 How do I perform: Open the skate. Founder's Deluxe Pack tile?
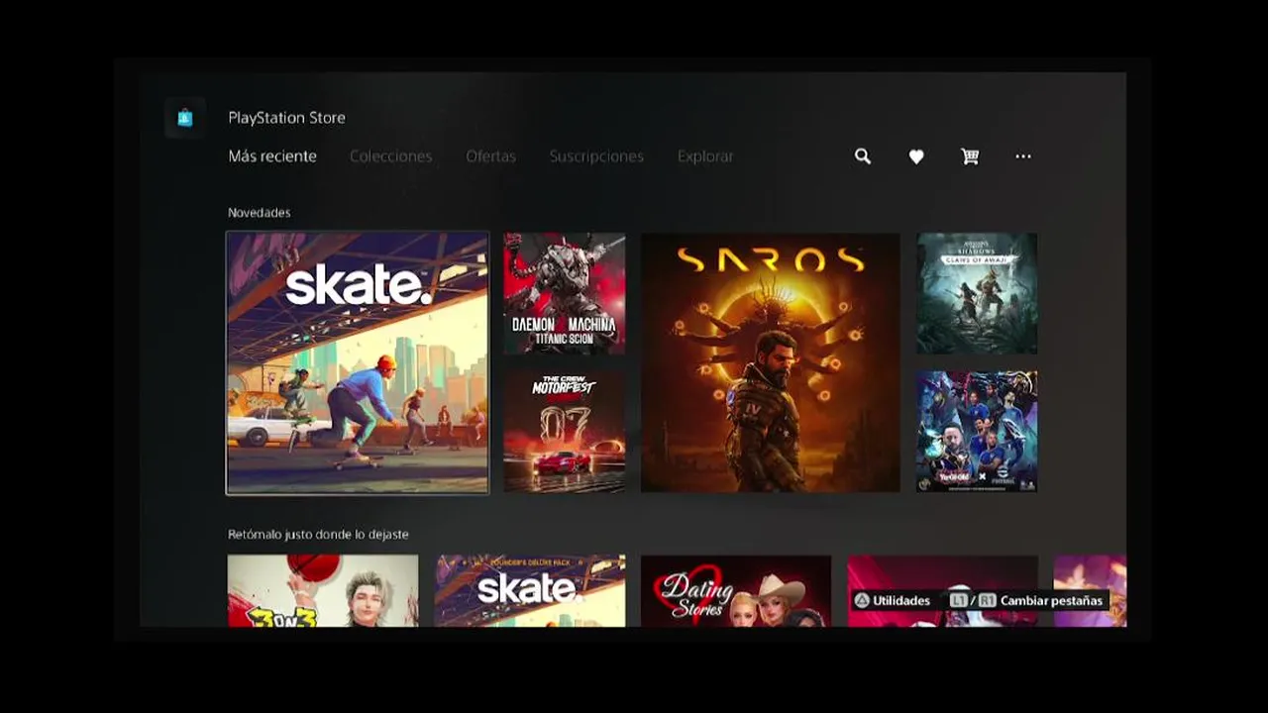click(530, 590)
